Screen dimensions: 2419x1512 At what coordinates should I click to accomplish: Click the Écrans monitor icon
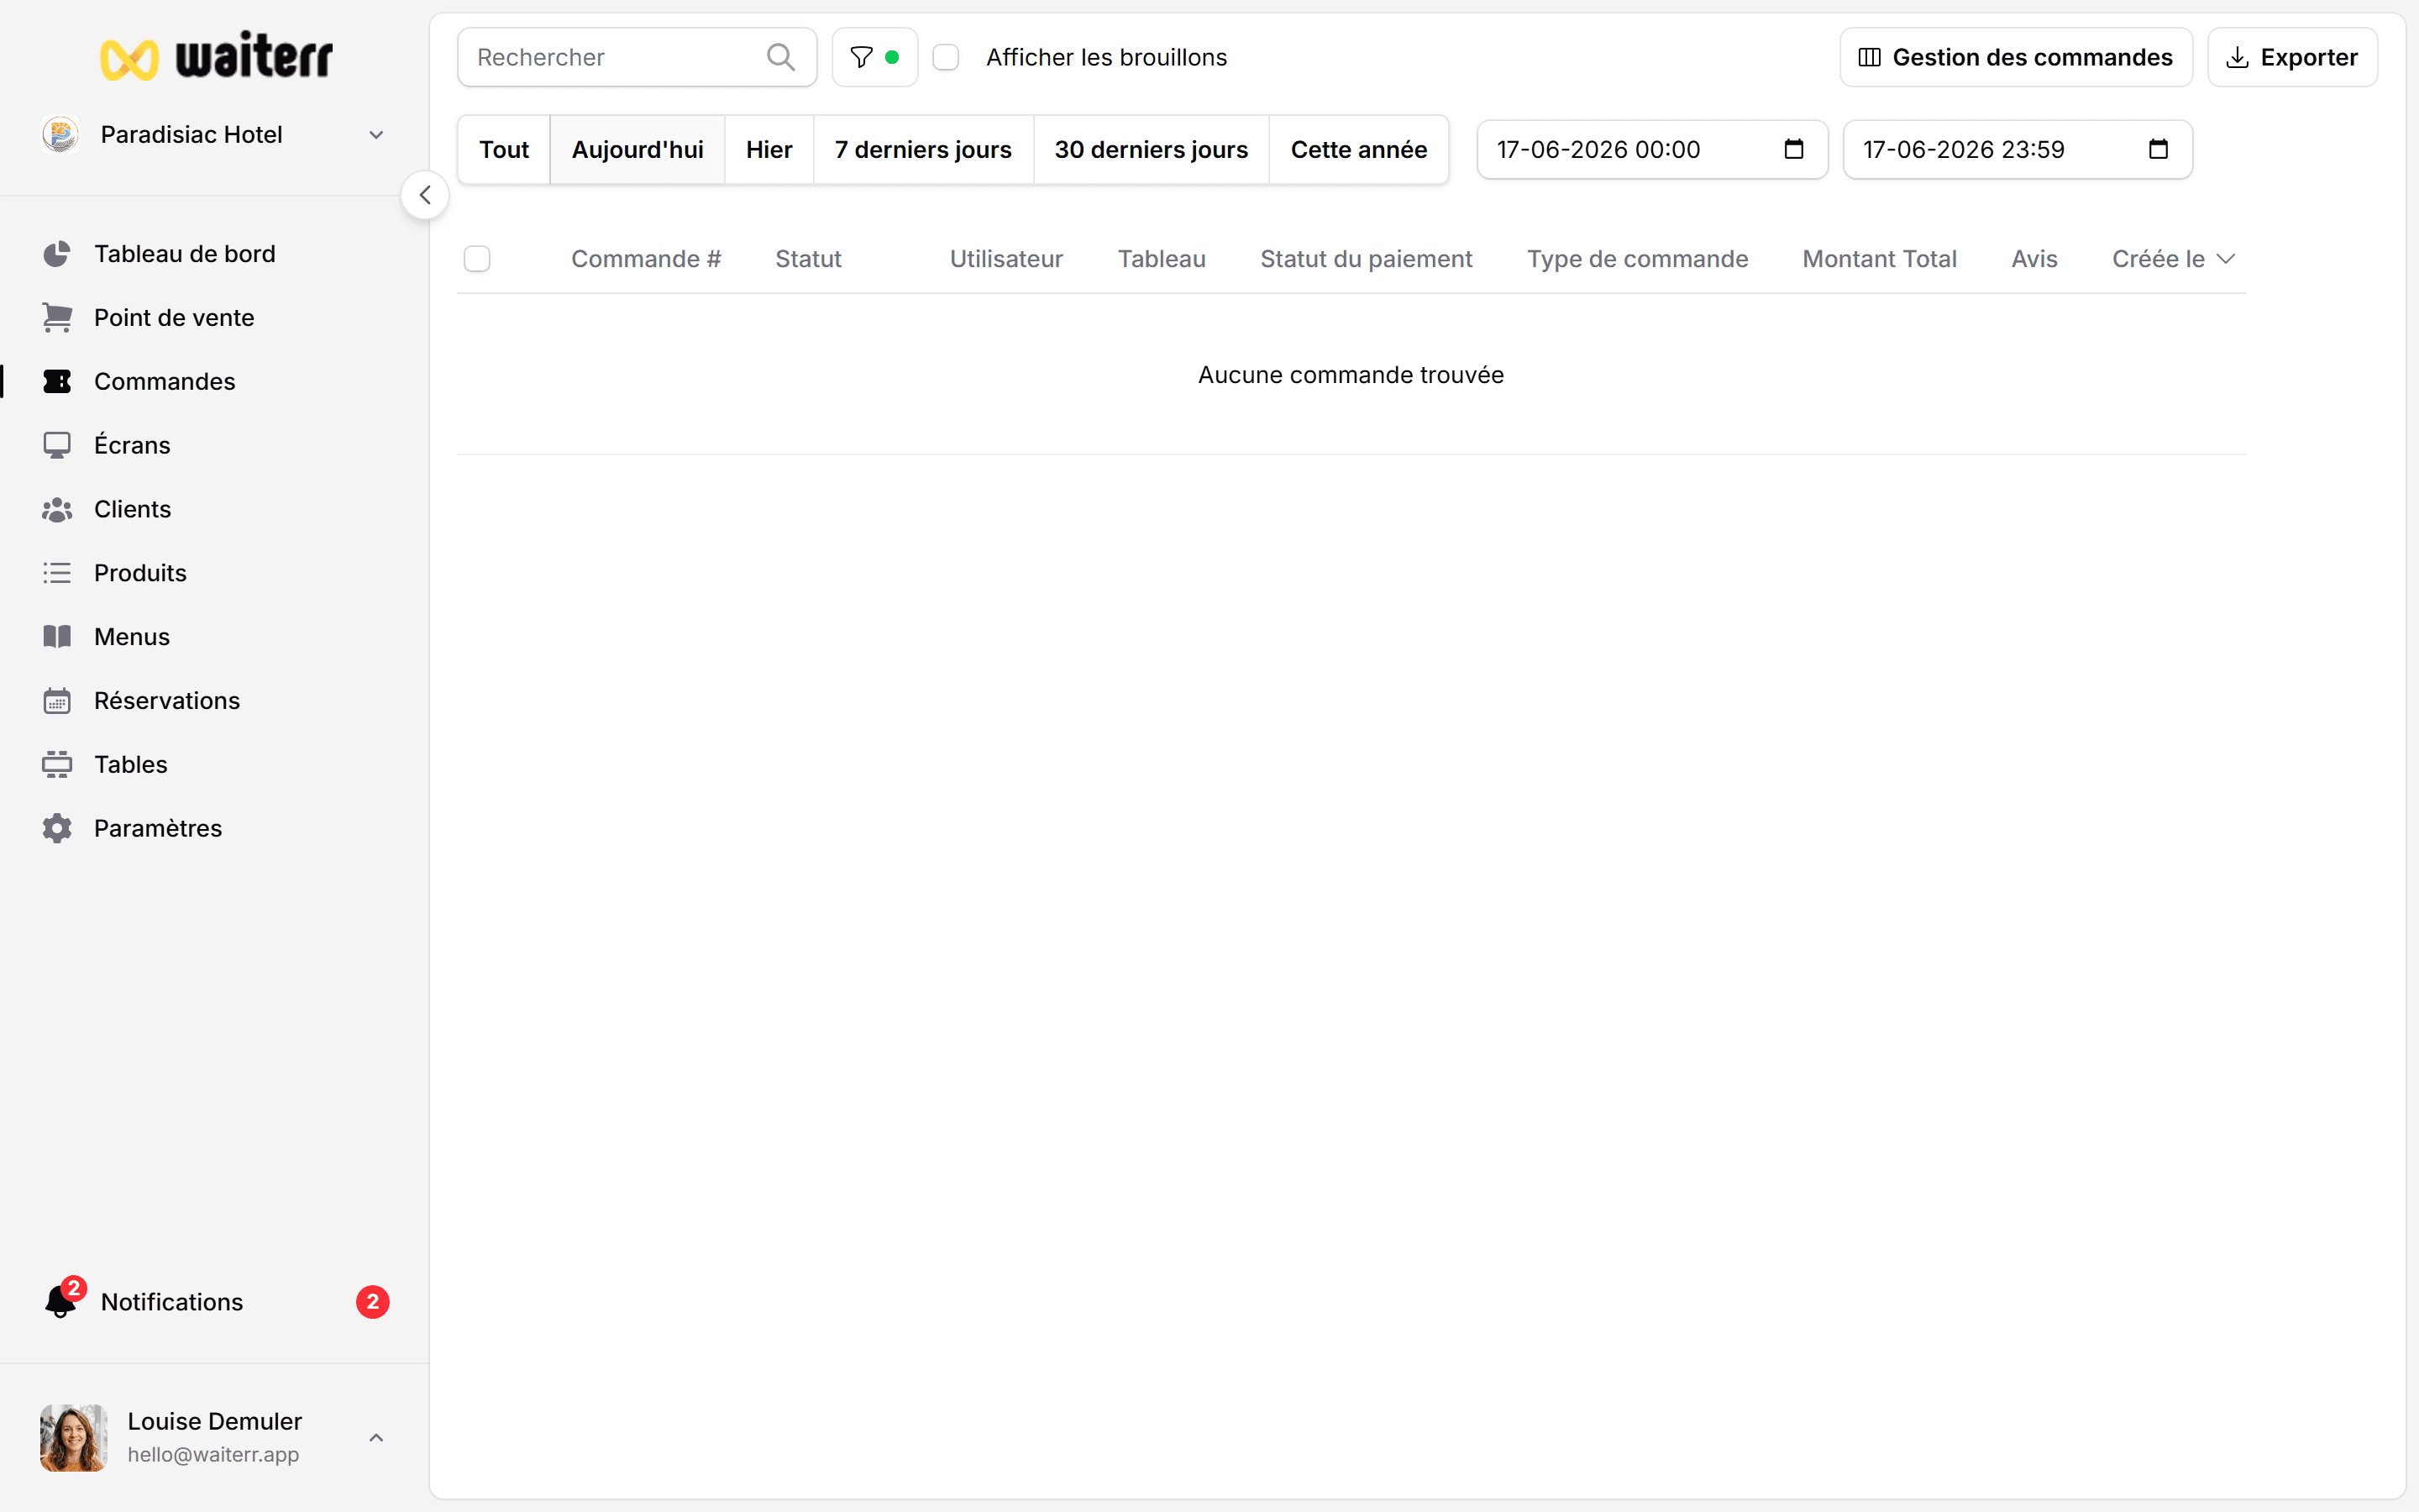tap(57, 445)
